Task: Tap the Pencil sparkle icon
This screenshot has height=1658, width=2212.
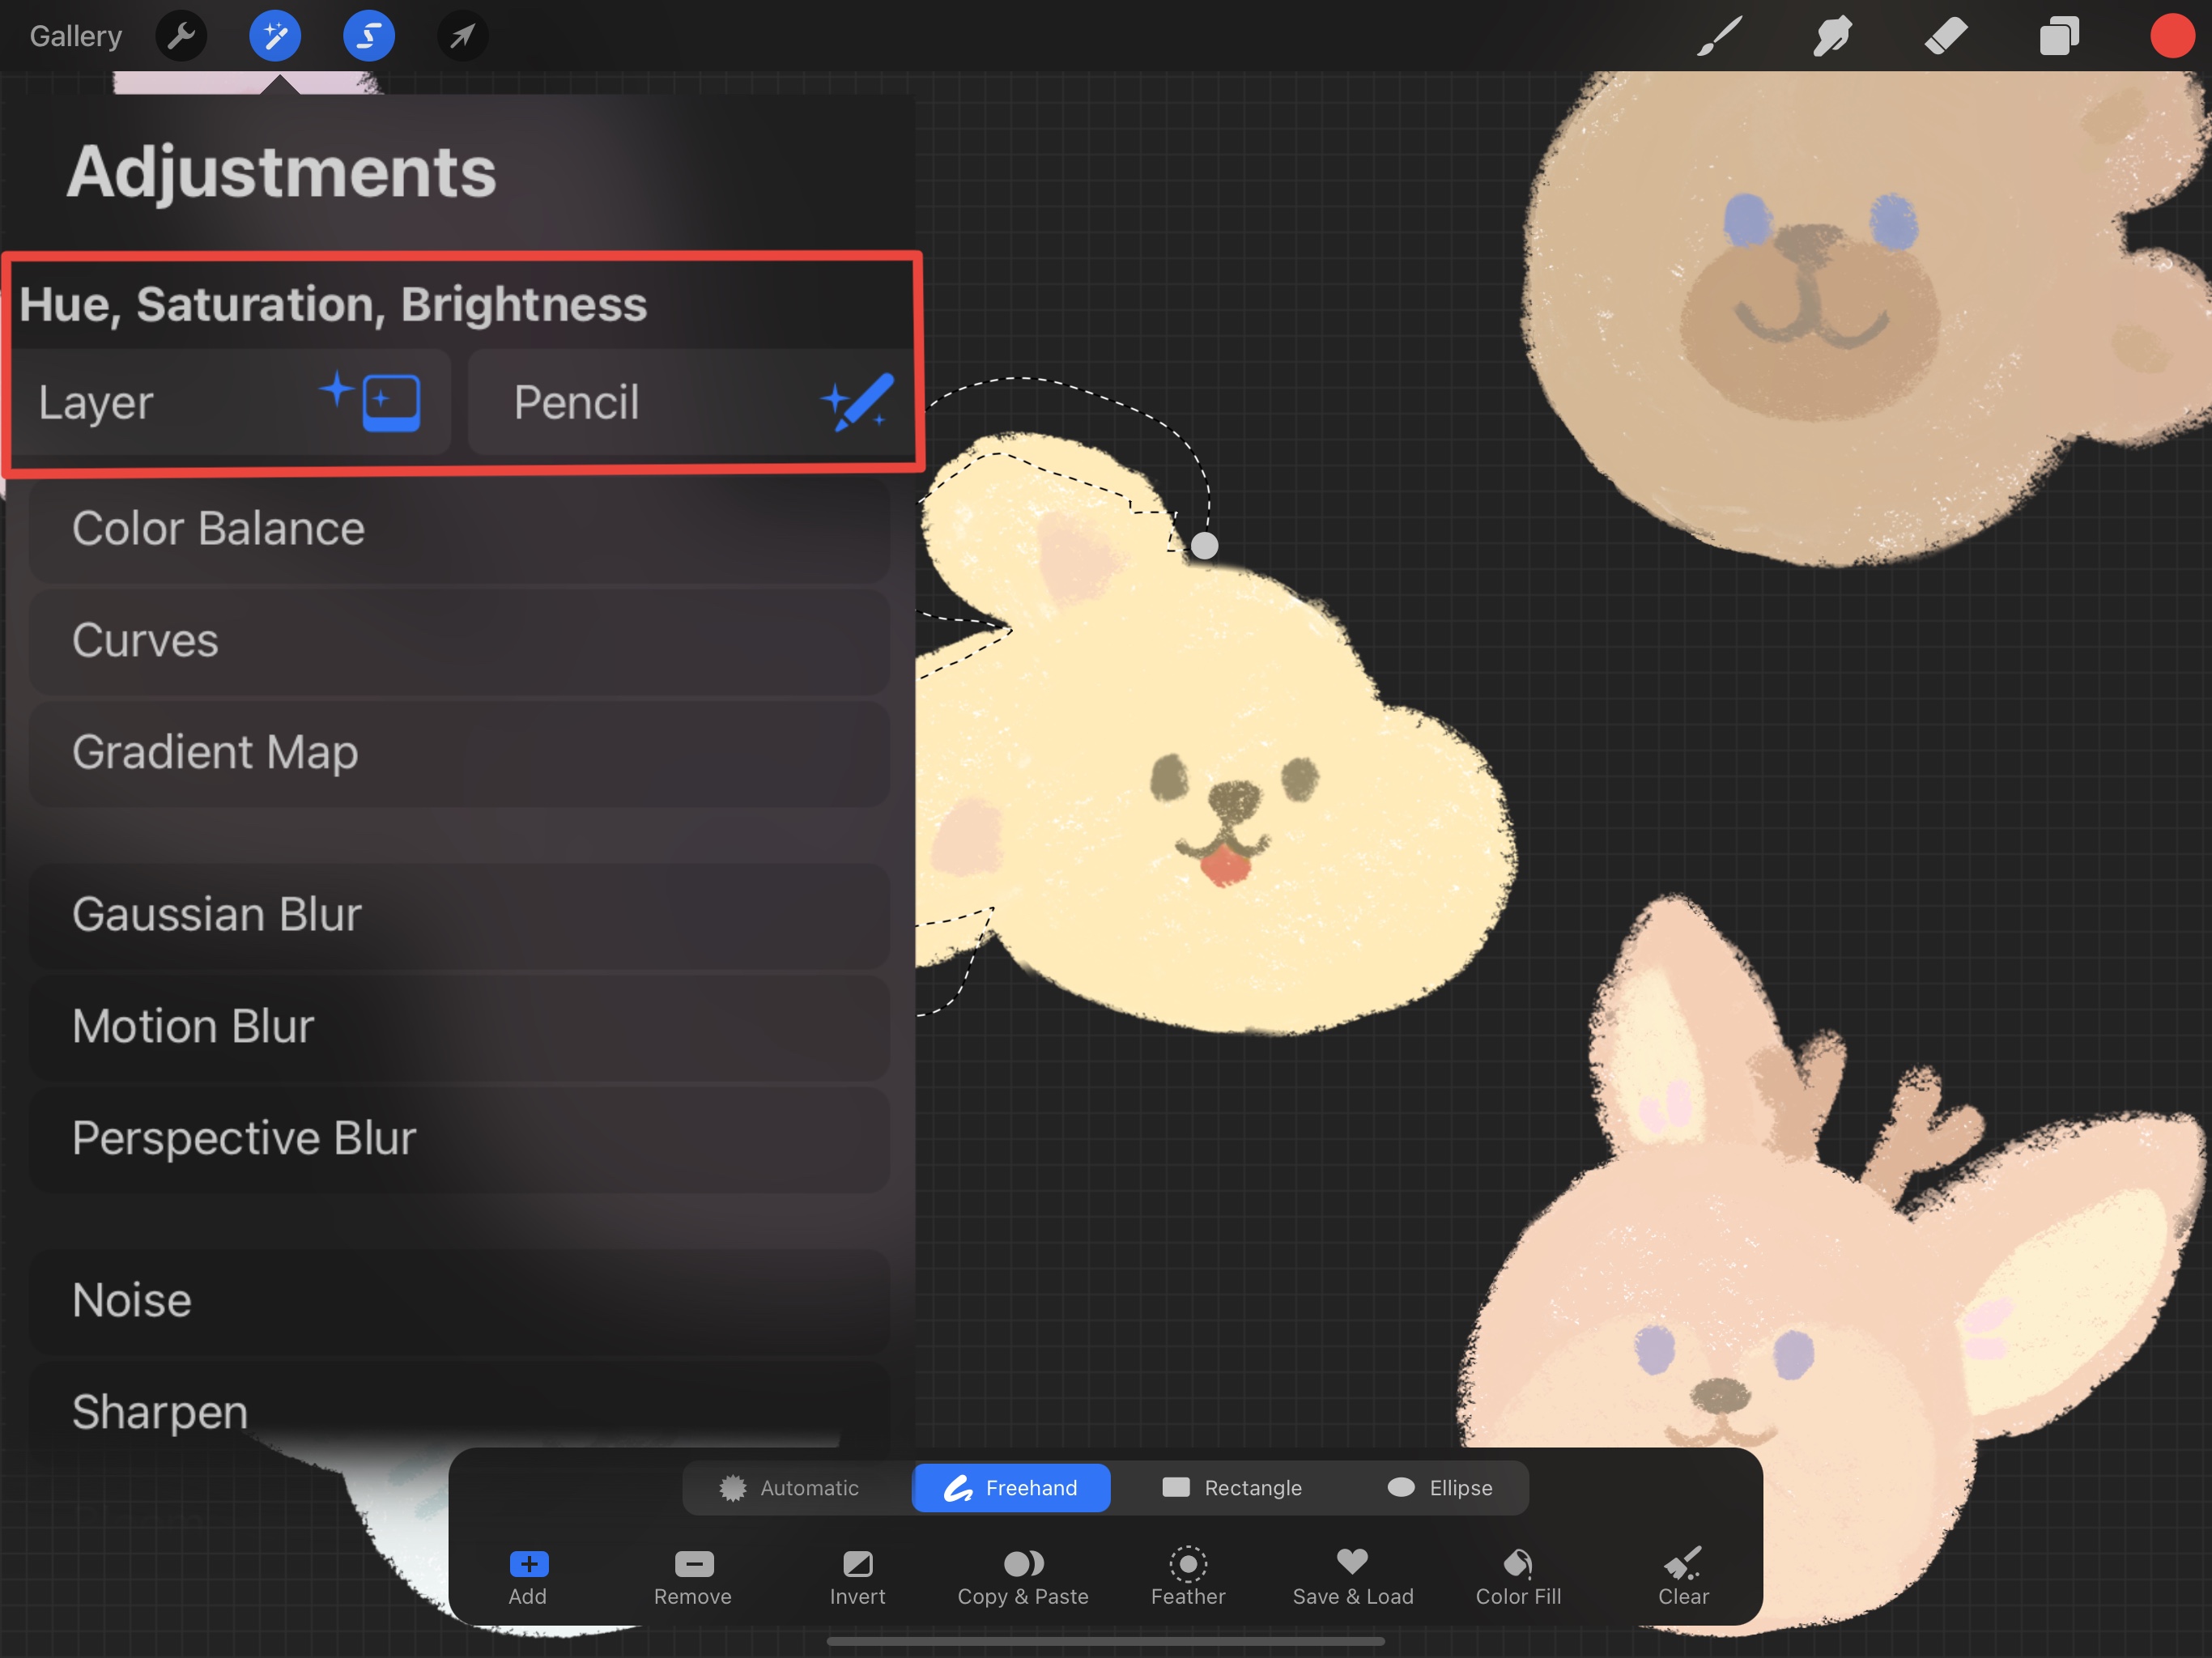Action: [858, 402]
